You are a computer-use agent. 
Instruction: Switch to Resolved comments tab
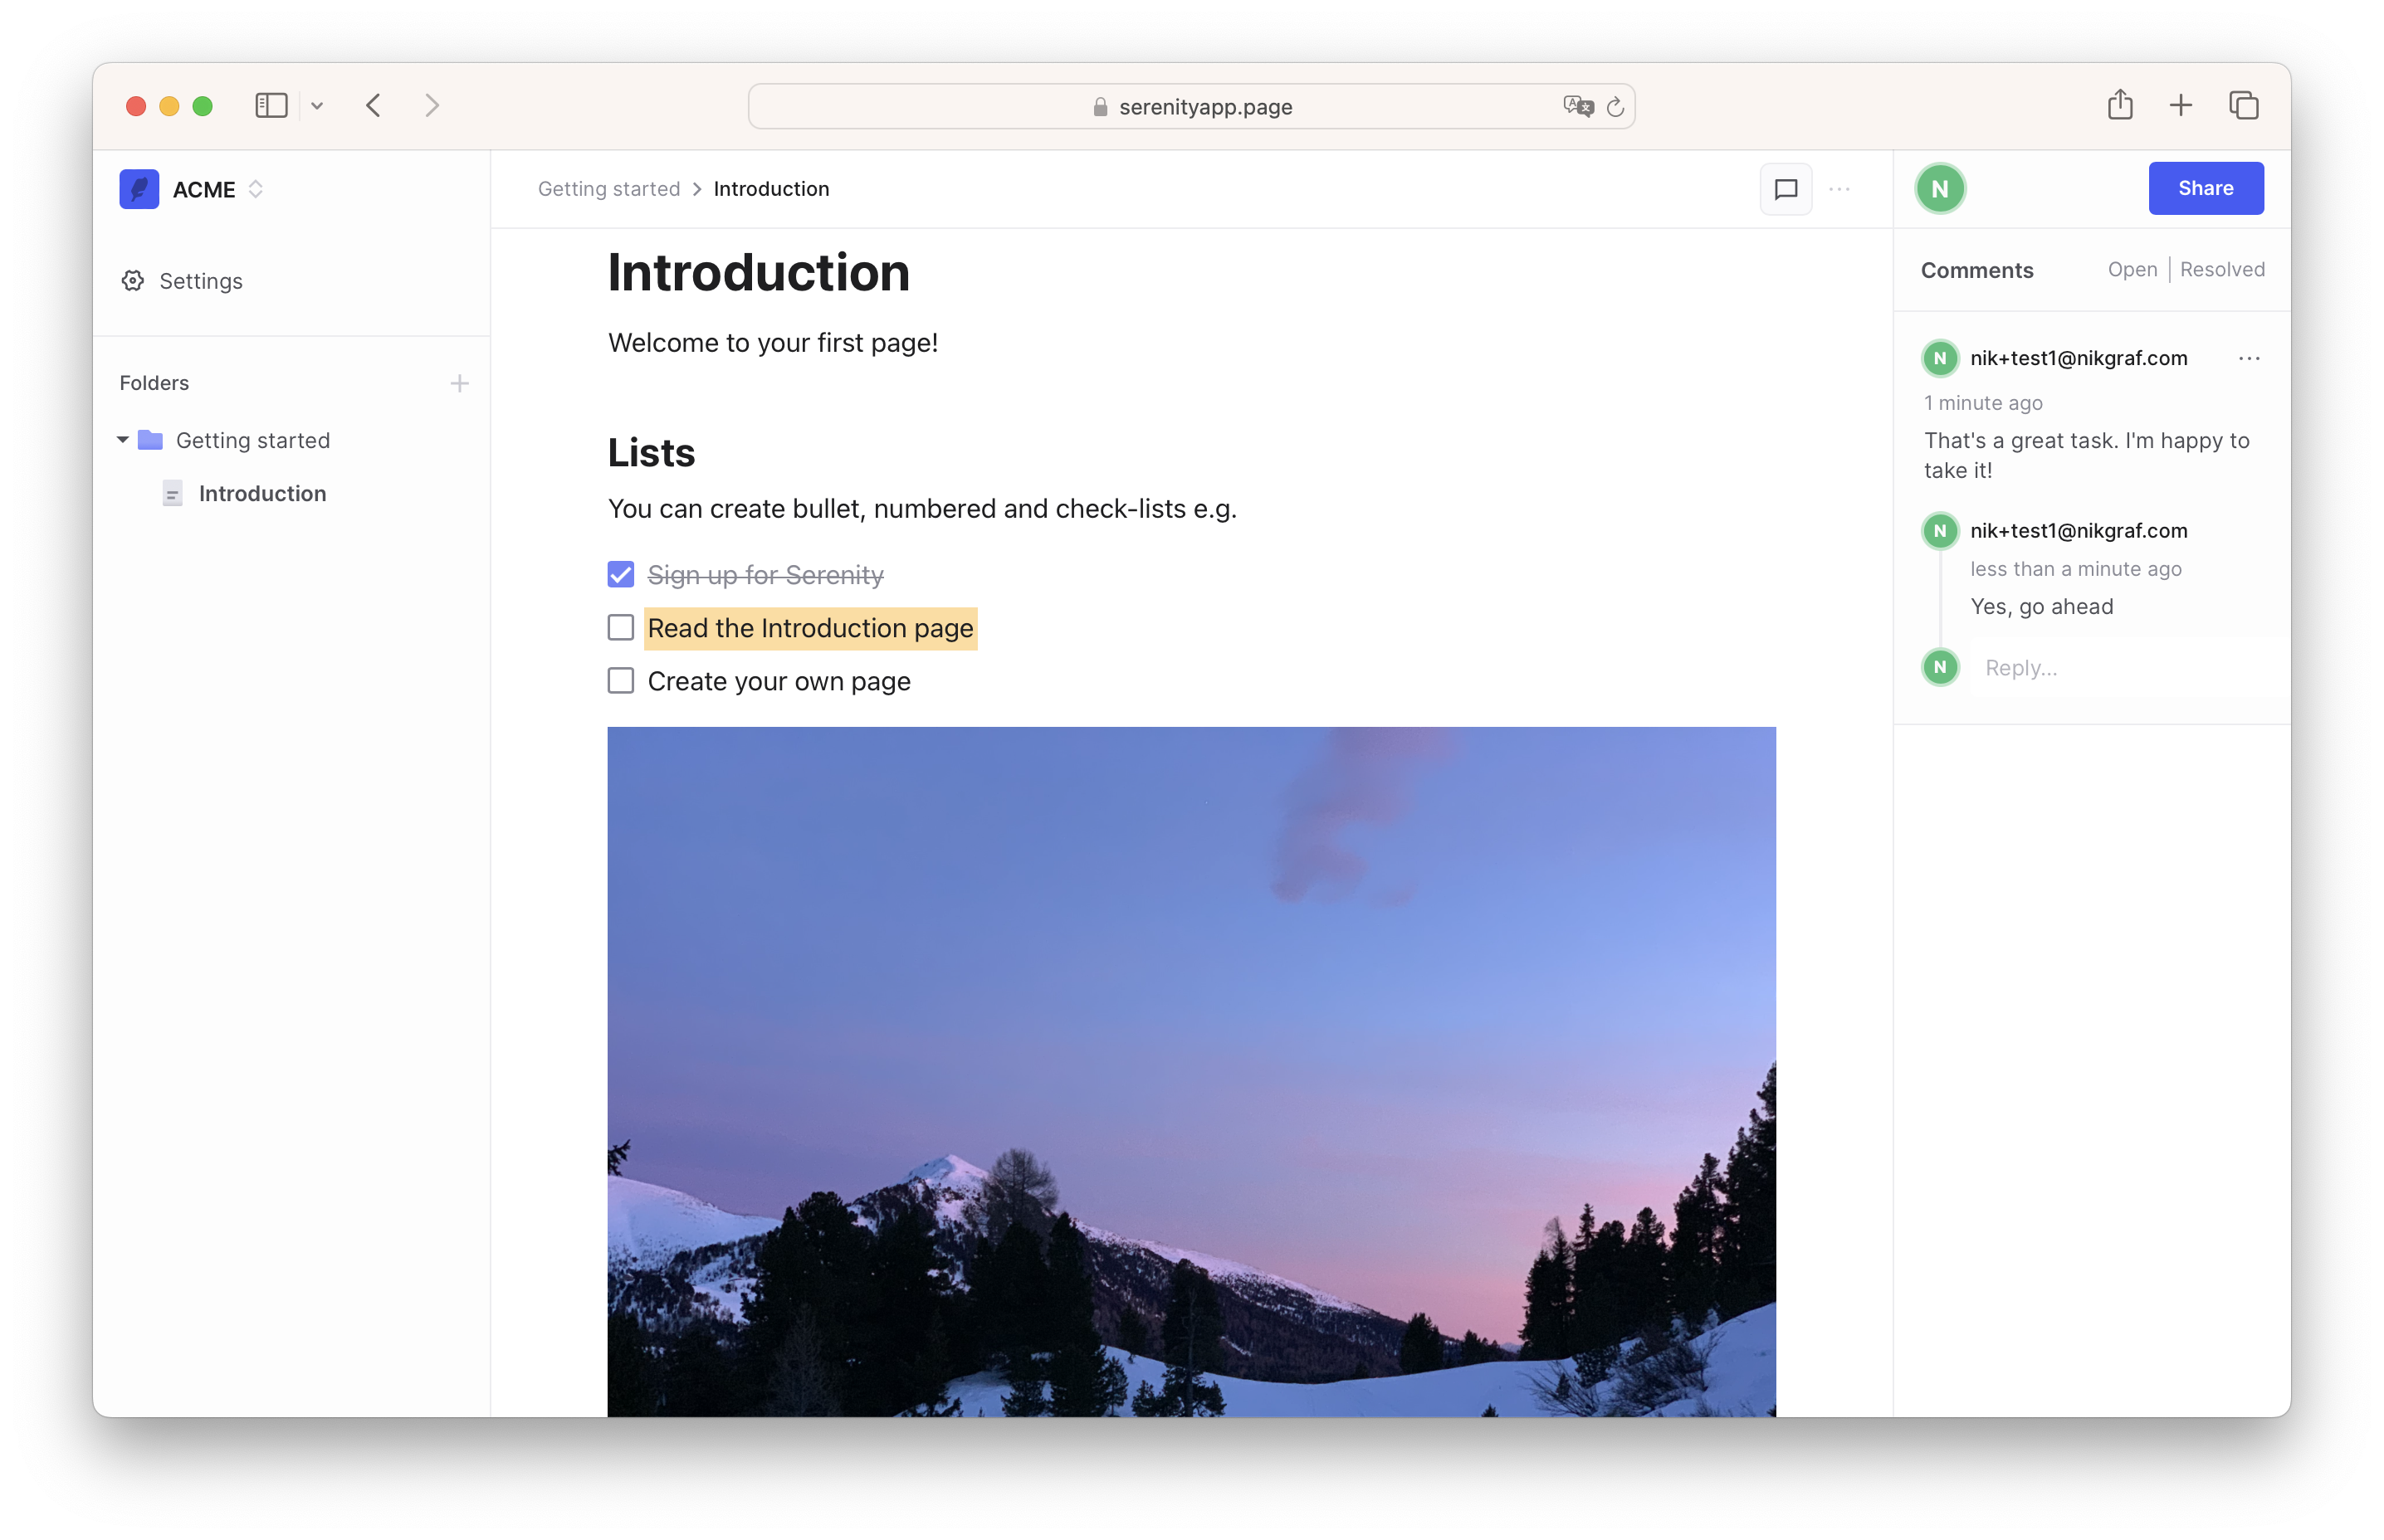click(2221, 270)
